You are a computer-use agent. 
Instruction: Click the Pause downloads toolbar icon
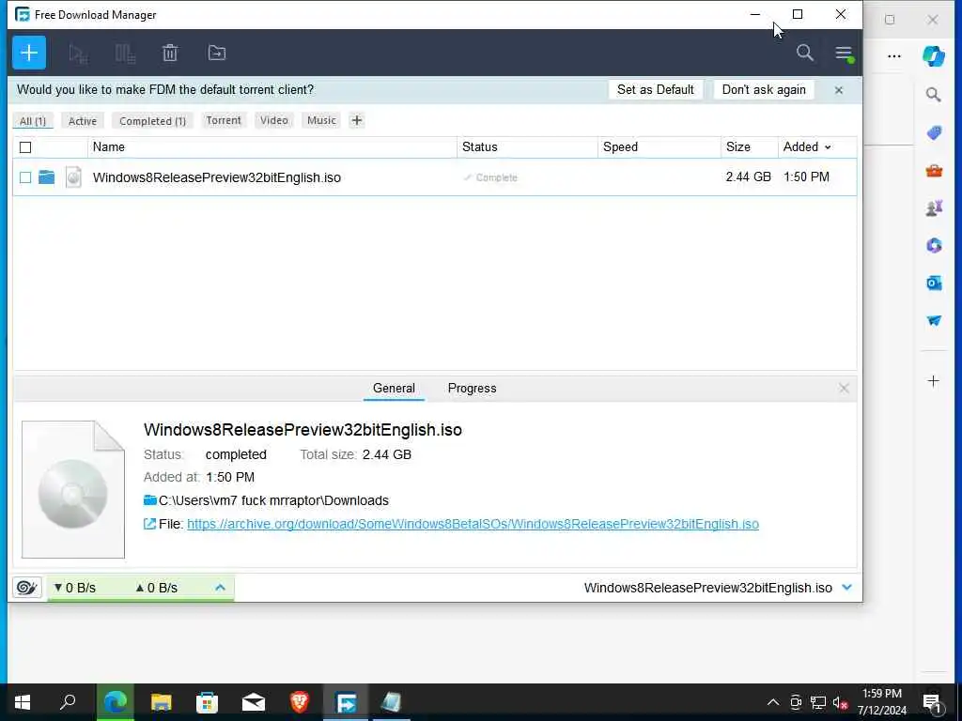tap(125, 54)
